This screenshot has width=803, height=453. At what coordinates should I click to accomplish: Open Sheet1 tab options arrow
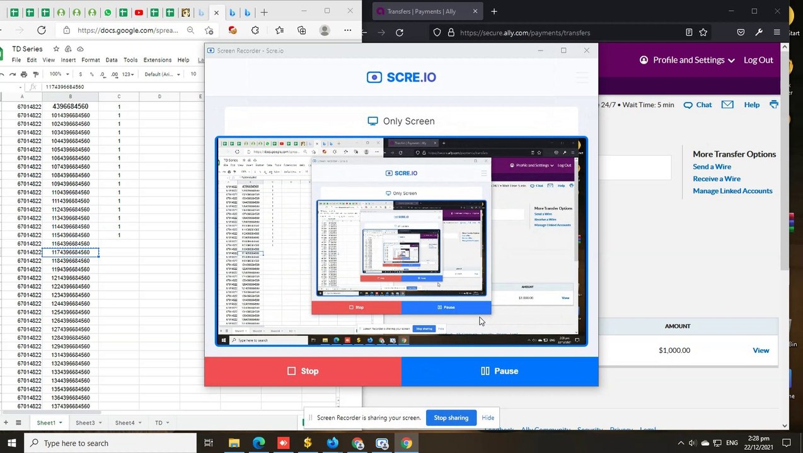(60, 423)
